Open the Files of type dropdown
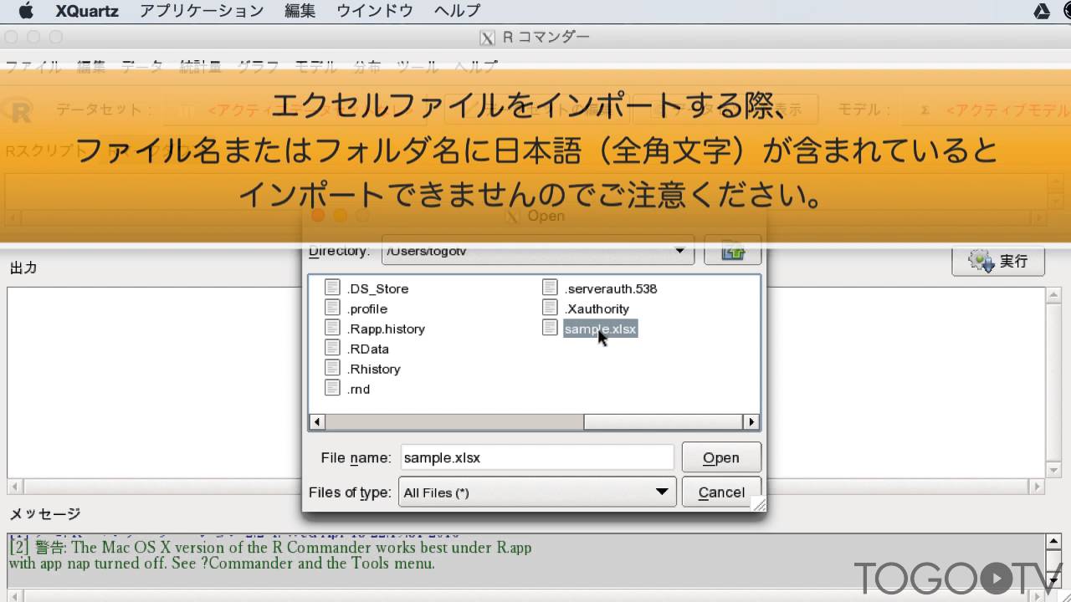1071x602 pixels. click(x=536, y=492)
